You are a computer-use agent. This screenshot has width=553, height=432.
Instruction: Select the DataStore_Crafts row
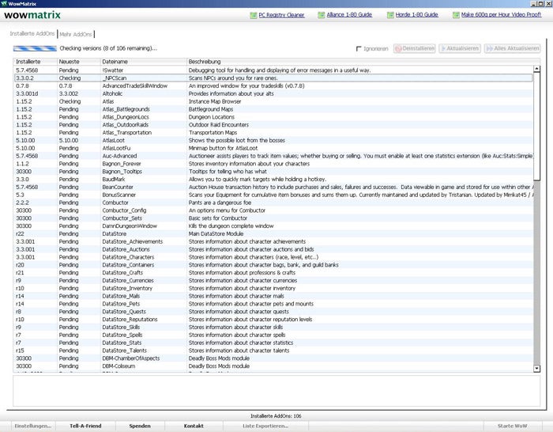click(x=273, y=273)
